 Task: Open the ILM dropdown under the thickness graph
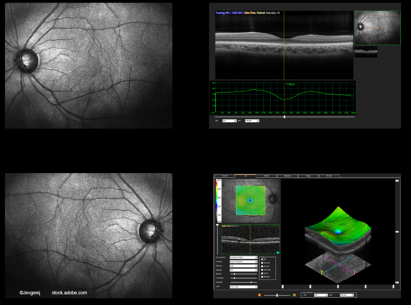point(230,121)
